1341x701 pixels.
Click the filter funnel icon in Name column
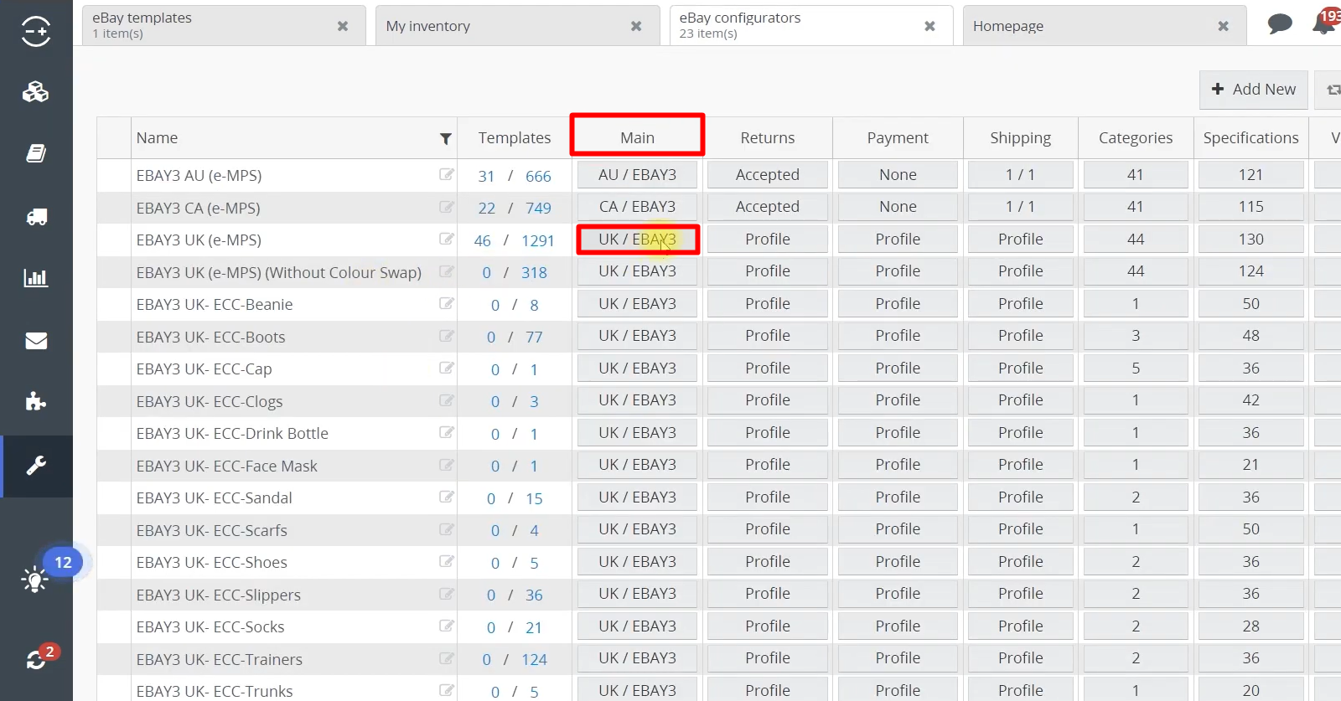coord(446,139)
